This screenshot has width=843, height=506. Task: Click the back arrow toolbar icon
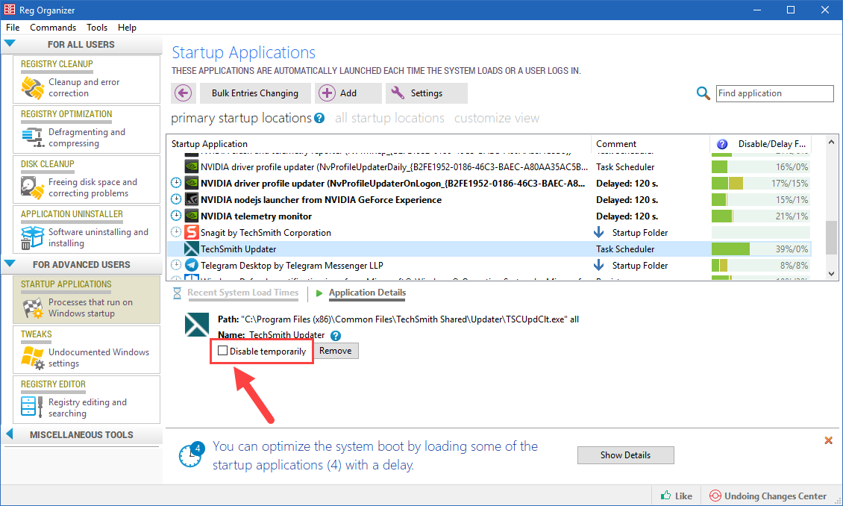[x=183, y=93]
